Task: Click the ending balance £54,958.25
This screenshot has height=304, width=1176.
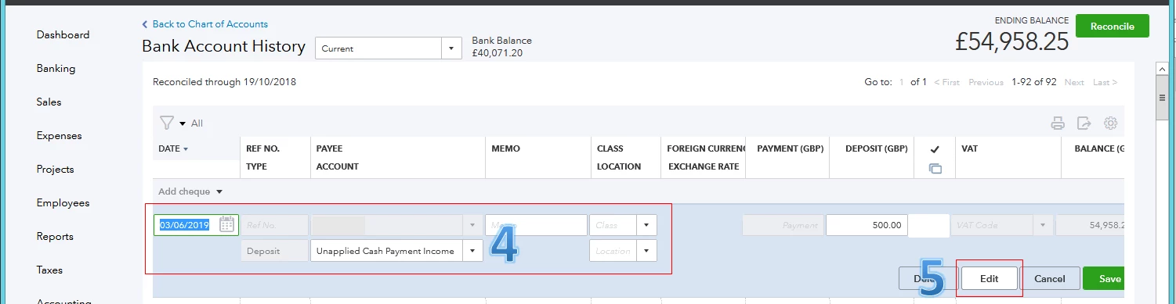Action: [1012, 42]
